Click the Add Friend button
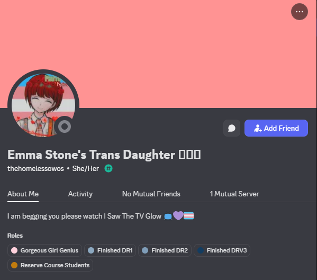 276,128
